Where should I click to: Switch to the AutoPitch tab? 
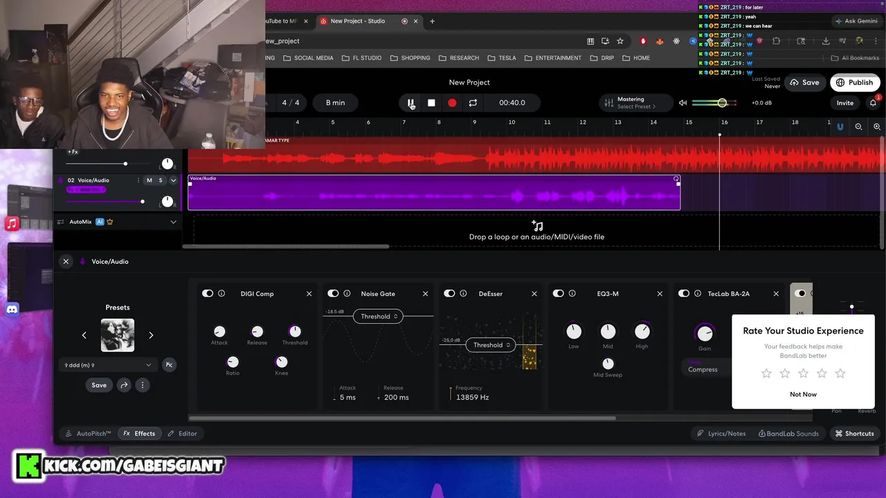(88, 434)
